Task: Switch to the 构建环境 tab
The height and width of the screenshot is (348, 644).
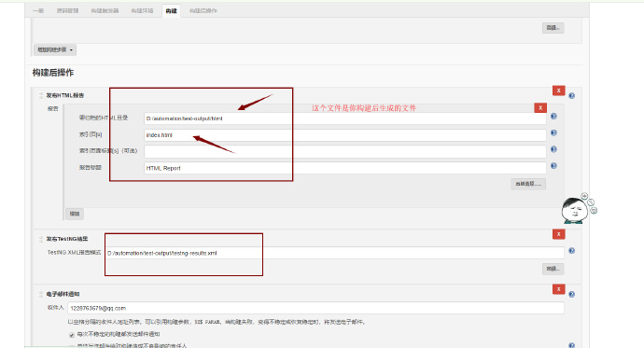Action: coord(142,10)
